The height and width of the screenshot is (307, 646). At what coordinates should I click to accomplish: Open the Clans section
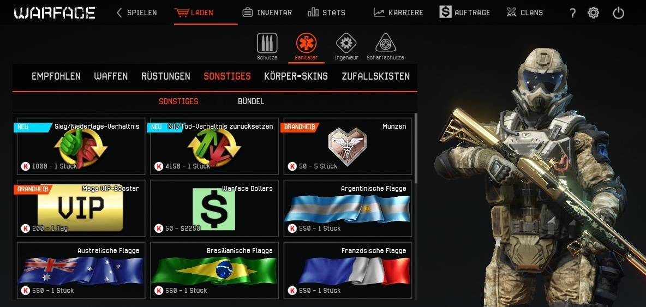(524, 13)
